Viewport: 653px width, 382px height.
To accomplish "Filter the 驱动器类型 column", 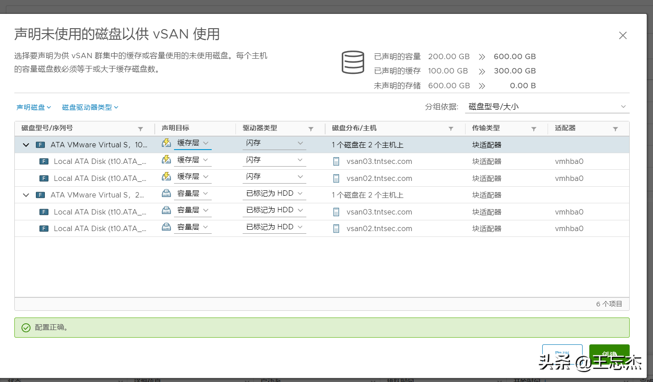I will coord(311,129).
